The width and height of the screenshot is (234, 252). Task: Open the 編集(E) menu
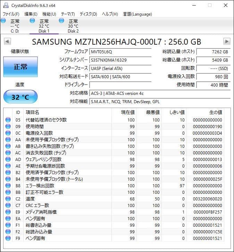coord(31,14)
